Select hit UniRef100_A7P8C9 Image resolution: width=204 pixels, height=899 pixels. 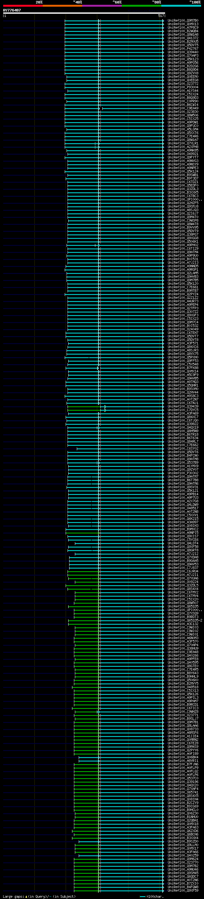(x=183, y=27)
